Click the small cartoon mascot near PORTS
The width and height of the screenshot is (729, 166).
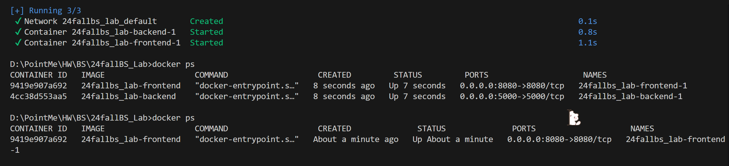click(x=574, y=118)
